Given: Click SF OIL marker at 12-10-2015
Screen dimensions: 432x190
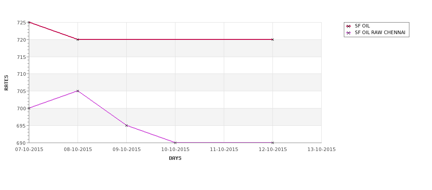Looking at the screenshot, I should [x=273, y=40].
